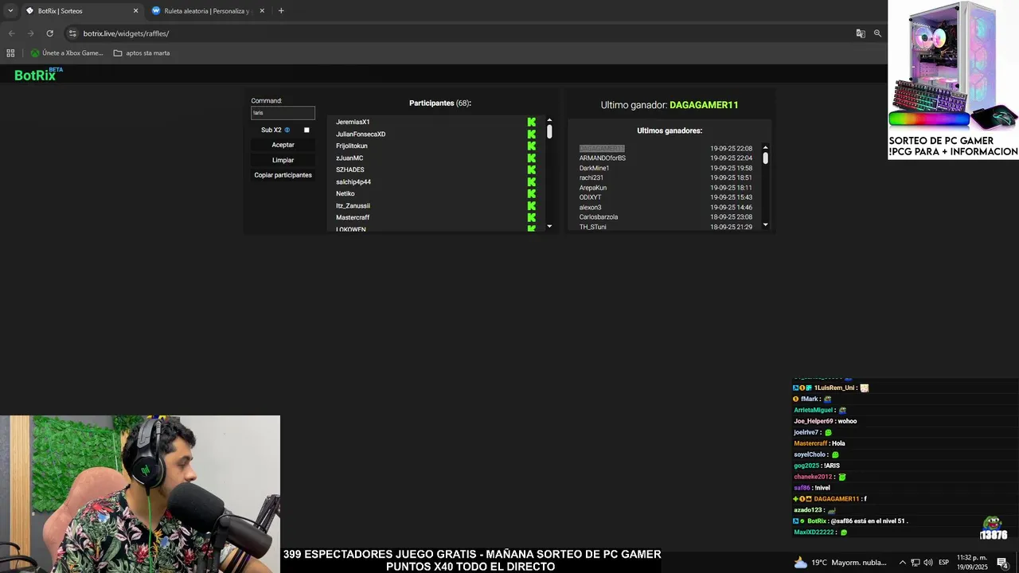Go forward with the browser forward arrow
Screen dimensions: 1019x573
click(x=30, y=33)
